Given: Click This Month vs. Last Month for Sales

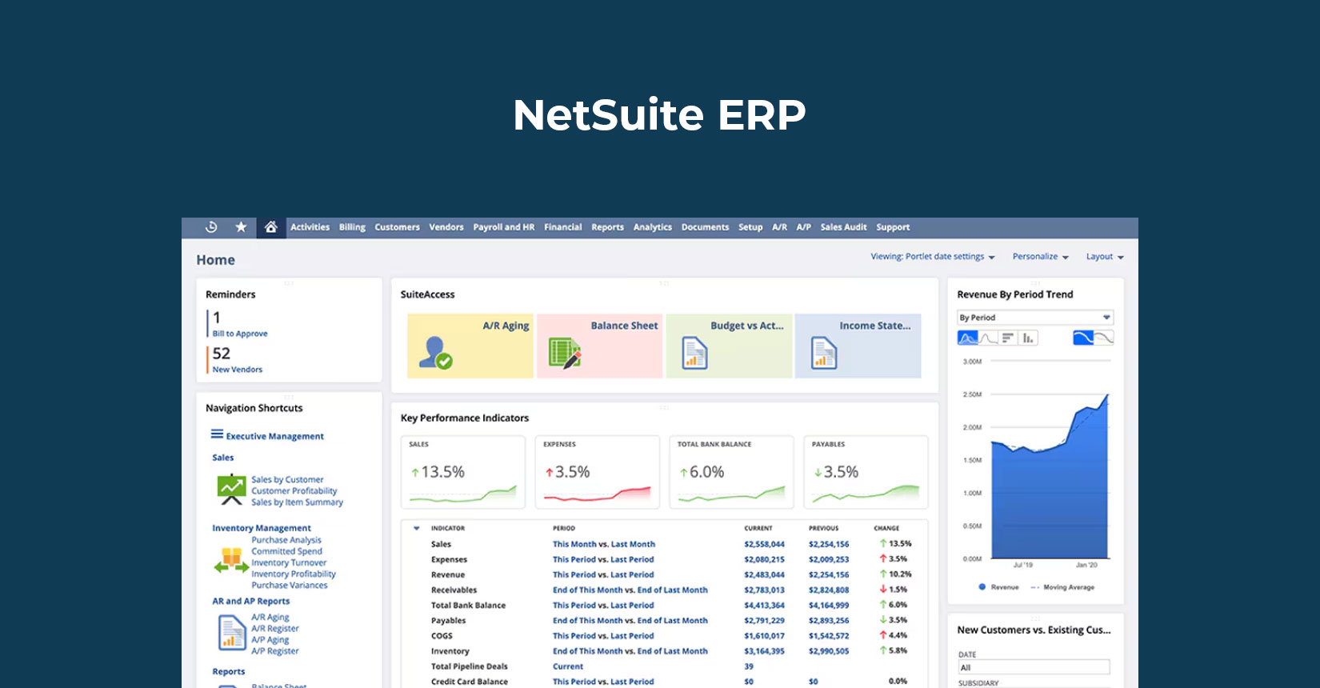Looking at the screenshot, I should (604, 544).
